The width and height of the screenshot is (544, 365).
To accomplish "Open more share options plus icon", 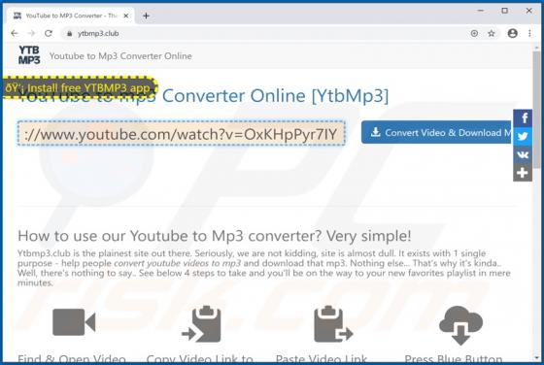I will coord(523,173).
